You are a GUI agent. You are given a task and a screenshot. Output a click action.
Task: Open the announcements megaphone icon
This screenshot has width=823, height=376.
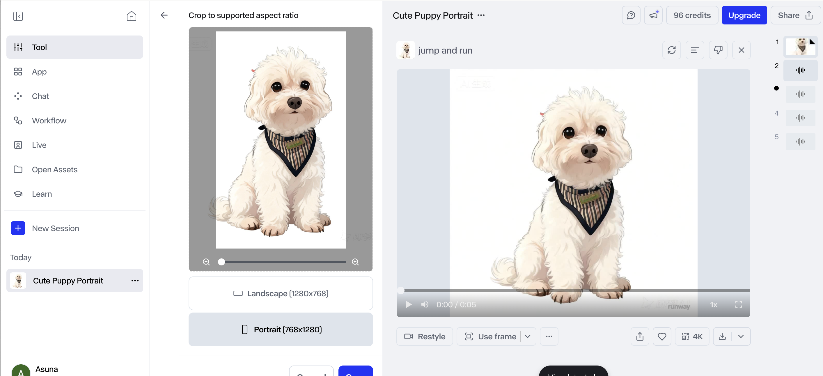pos(653,15)
